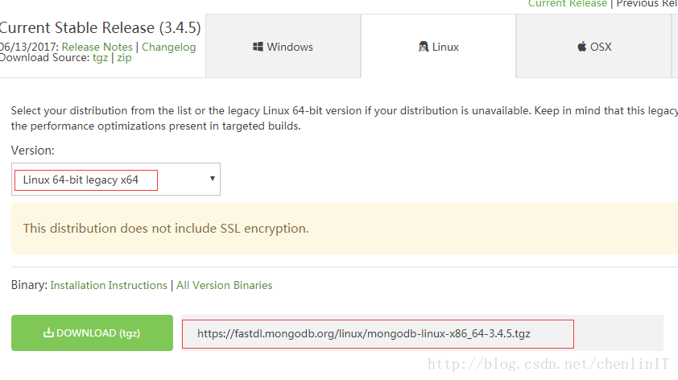Expand the Version dropdown arrow
Viewport: 678px width, 380px height.
point(212,179)
